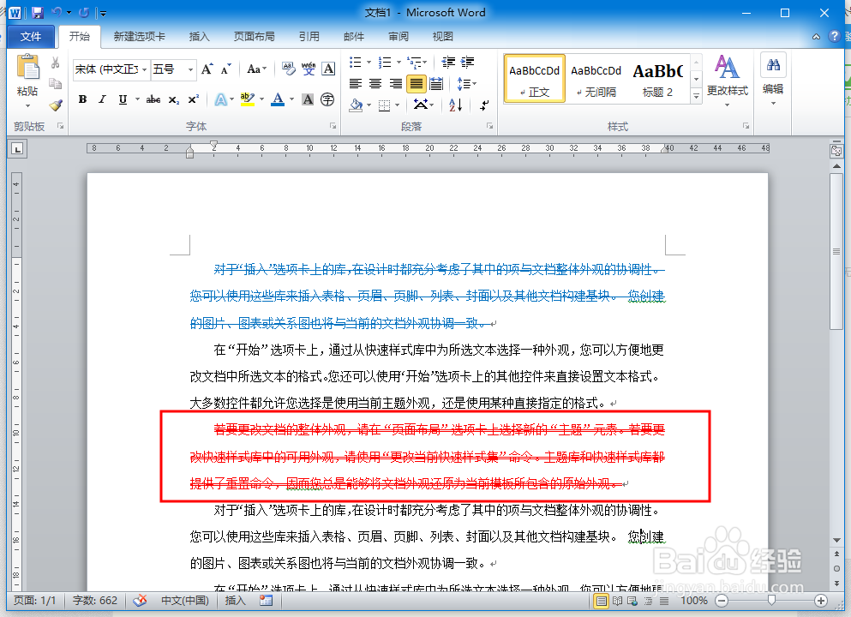Viewport: 851px width, 617px height.
Task: Toggle bold formatting
Action: [x=82, y=99]
